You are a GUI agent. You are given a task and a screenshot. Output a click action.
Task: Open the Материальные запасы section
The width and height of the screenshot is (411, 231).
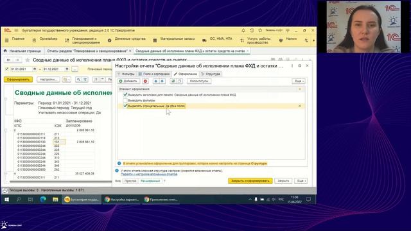point(174,40)
